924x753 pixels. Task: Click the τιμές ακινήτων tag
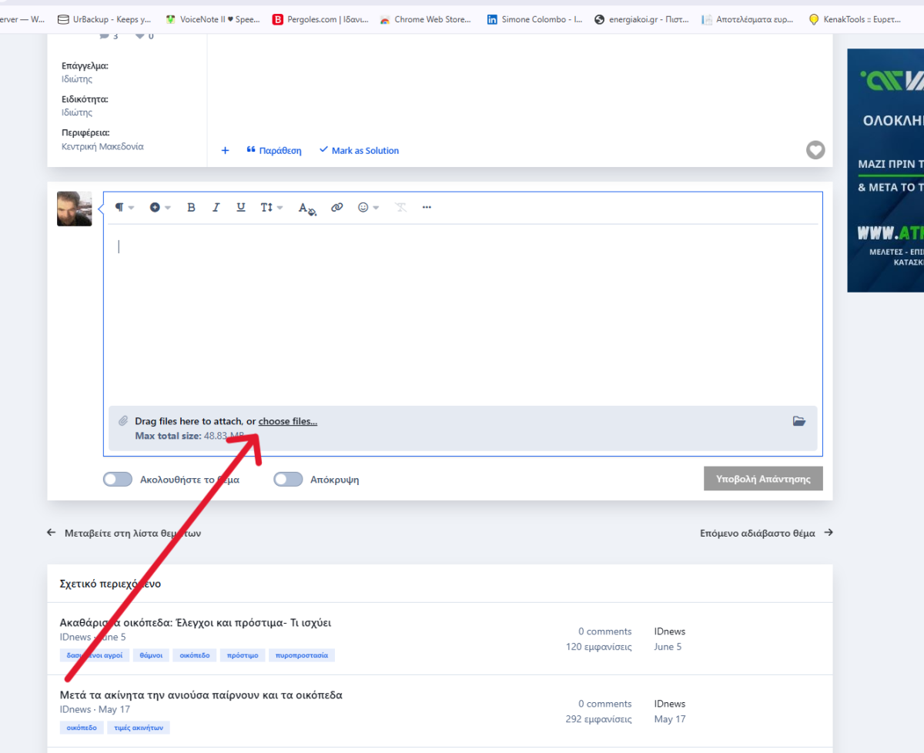coord(139,728)
